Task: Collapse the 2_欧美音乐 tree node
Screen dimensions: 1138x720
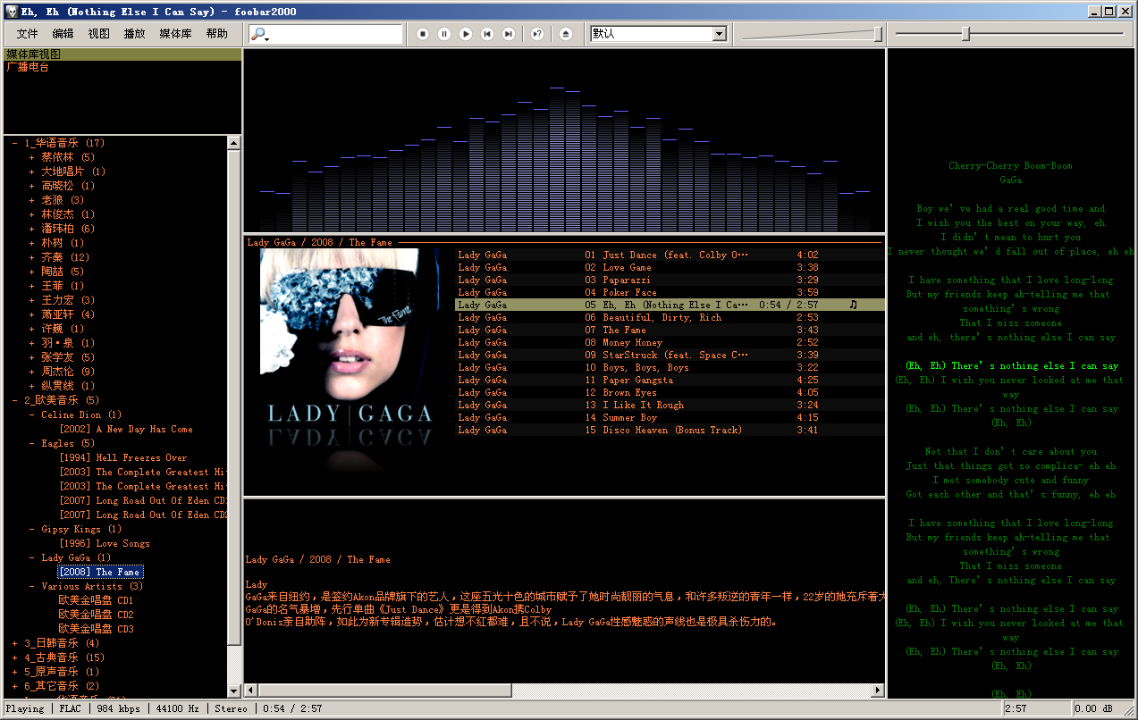Action: tap(15, 400)
